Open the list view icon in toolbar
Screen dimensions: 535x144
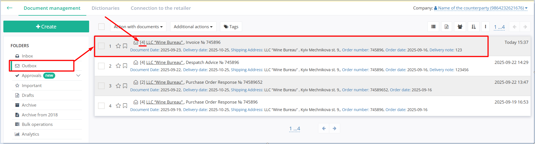pyautogui.click(x=433, y=27)
